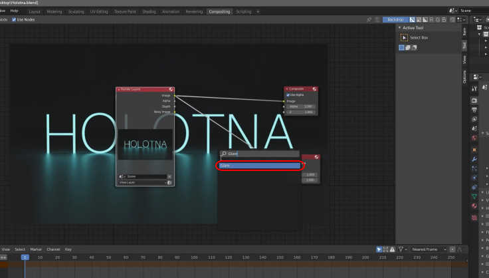This screenshot has height=278, width=489.
Task: Open Modifier properties wrench icon
Action: tap(474, 159)
